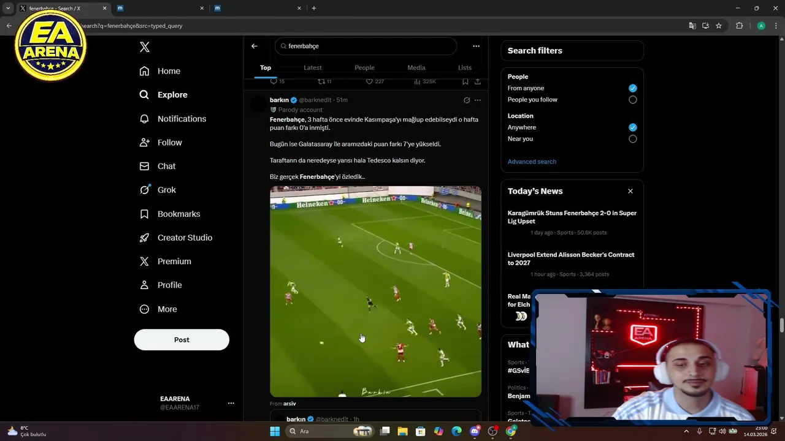Image resolution: width=785 pixels, height=441 pixels.
Task: Open barkın's profile name link
Action: click(279, 100)
